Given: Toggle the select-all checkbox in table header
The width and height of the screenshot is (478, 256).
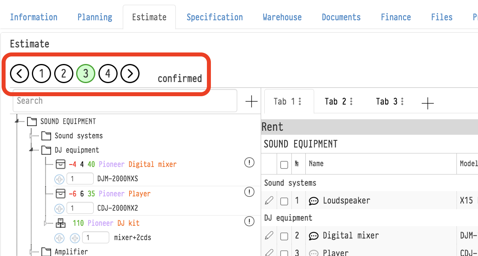Looking at the screenshot, I should click(x=284, y=165).
